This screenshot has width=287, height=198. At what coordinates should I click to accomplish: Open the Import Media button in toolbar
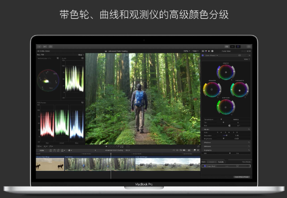pyautogui.click(x=39, y=47)
